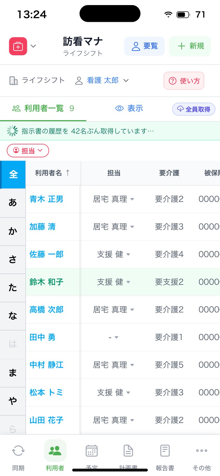
Task: Switch to the 利用者一覧 tab
Action: pyautogui.click(x=43, y=108)
